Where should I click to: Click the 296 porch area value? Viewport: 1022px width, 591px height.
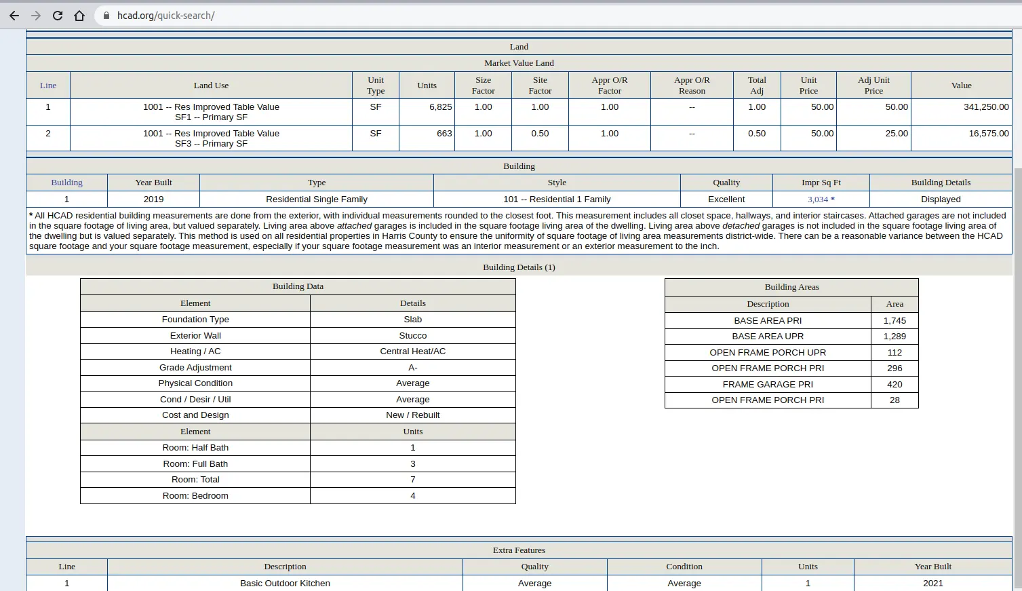895,368
